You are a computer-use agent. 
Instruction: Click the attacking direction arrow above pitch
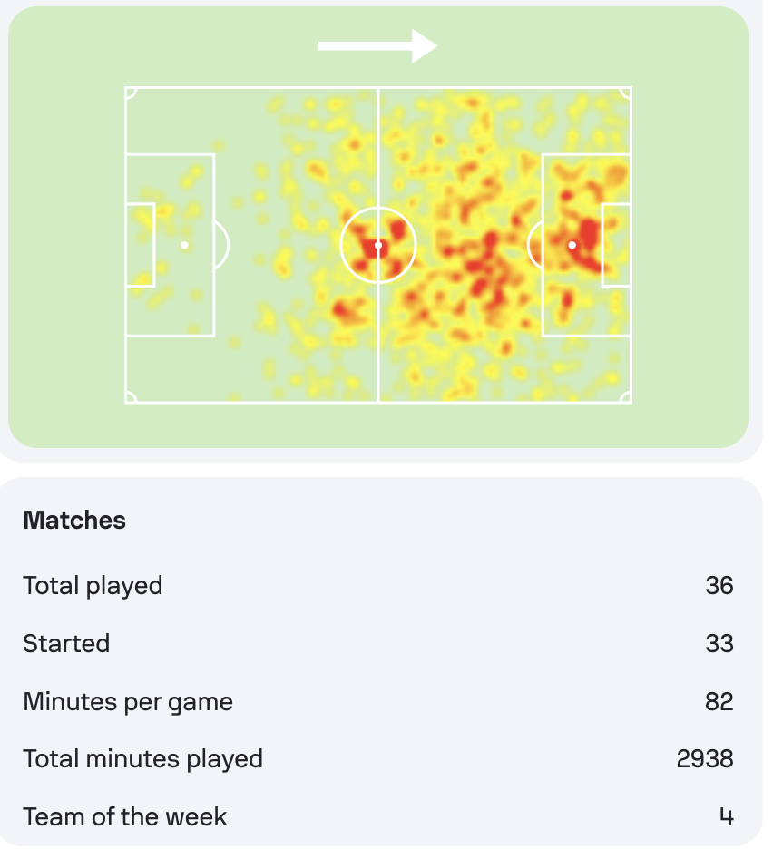pyautogui.click(x=377, y=46)
